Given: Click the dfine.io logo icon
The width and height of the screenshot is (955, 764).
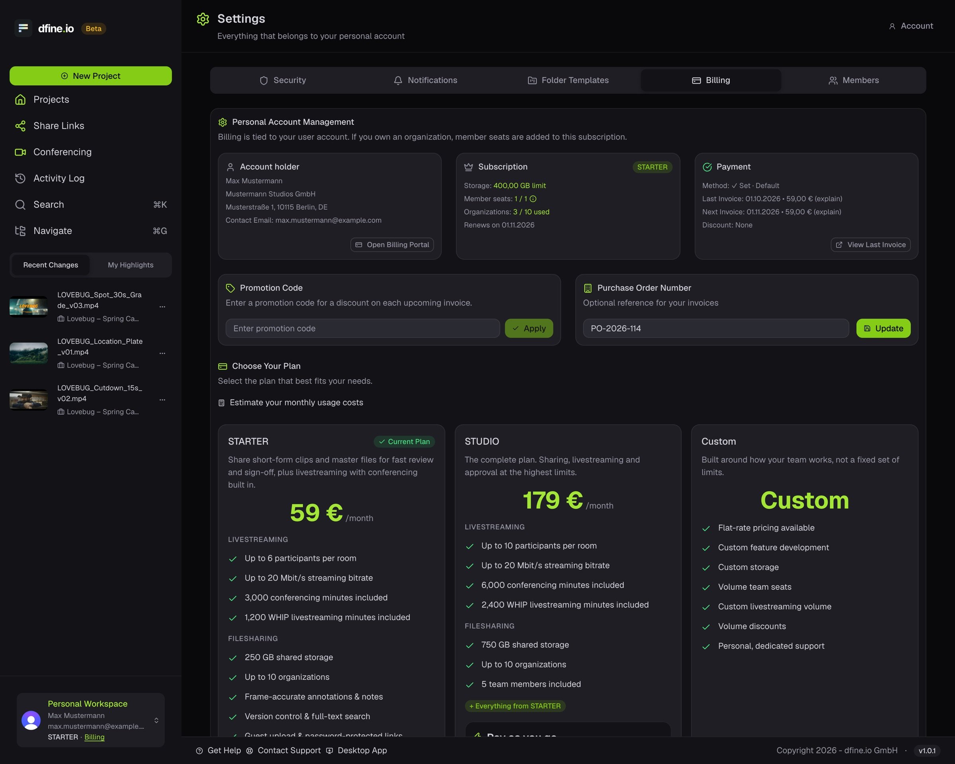Looking at the screenshot, I should (23, 28).
